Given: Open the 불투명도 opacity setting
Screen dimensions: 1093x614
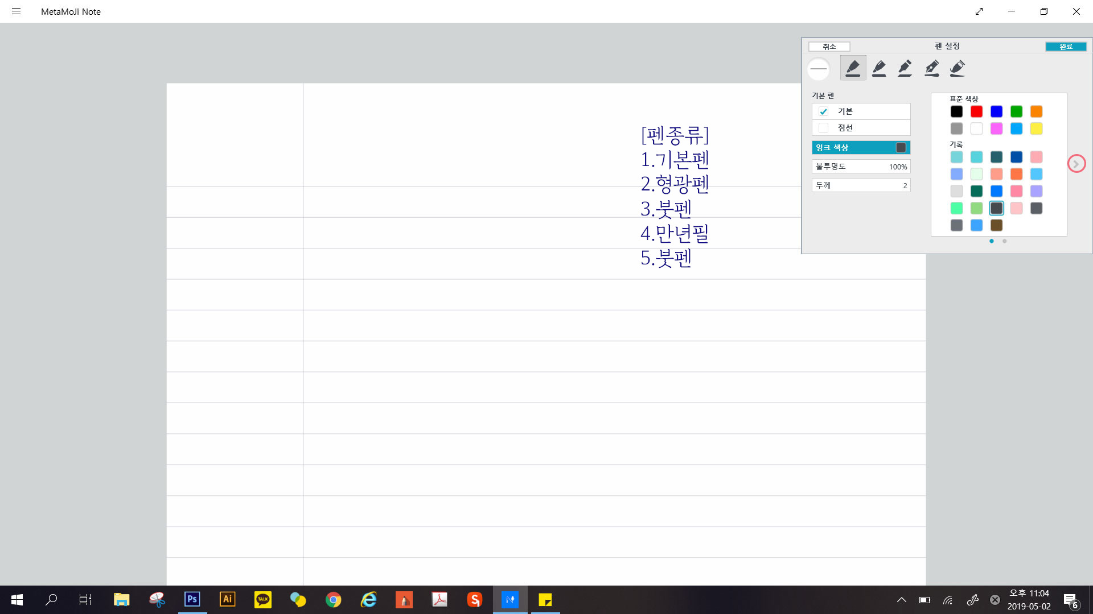Looking at the screenshot, I should pos(861,167).
